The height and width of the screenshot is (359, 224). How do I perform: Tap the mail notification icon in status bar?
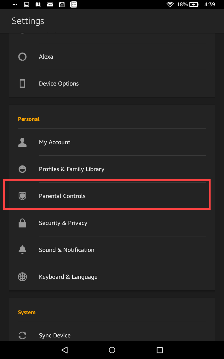pos(50,4)
